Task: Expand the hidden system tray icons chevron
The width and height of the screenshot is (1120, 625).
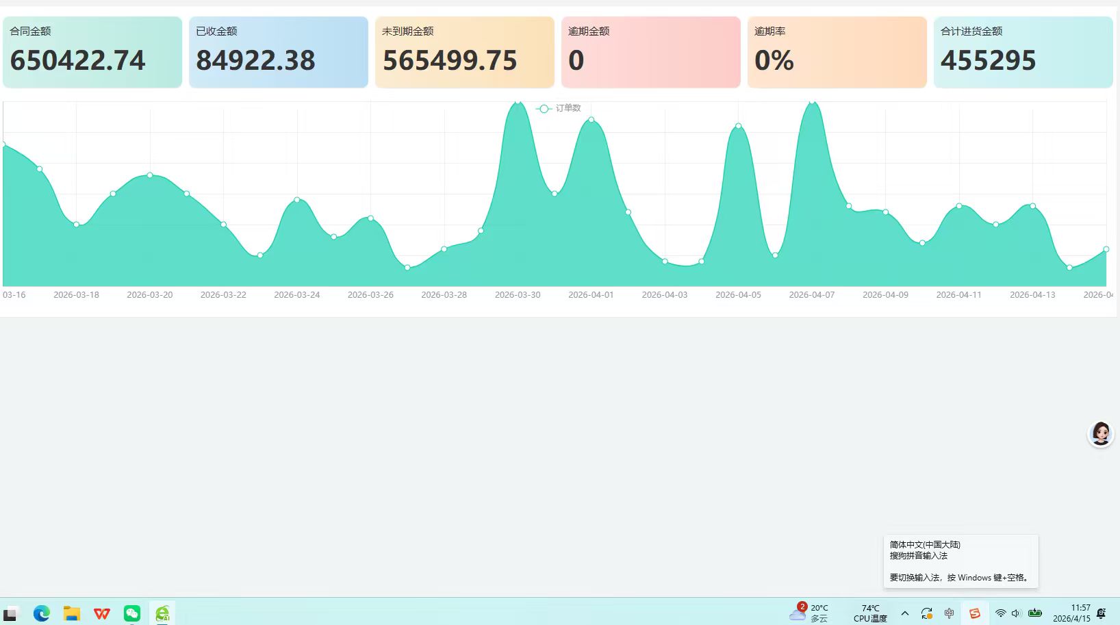Action: 905,613
